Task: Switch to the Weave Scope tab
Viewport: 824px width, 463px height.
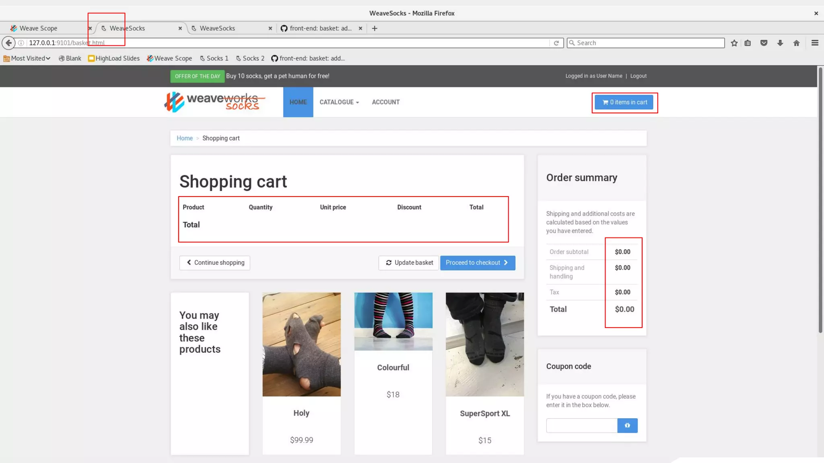Action: (39, 28)
